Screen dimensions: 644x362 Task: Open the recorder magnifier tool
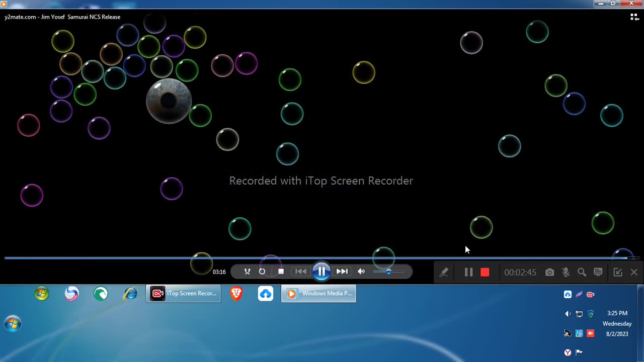[582, 272]
